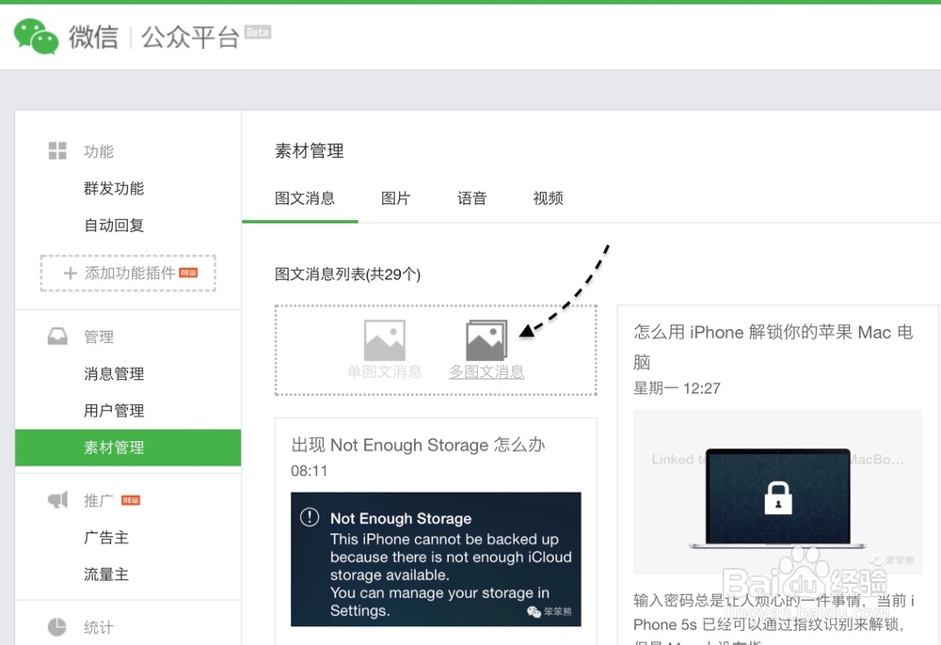Image resolution: width=941 pixels, height=645 pixels.
Task: Click 多图文消息 link text
Action: pyautogui.click(x=486, y=371)
